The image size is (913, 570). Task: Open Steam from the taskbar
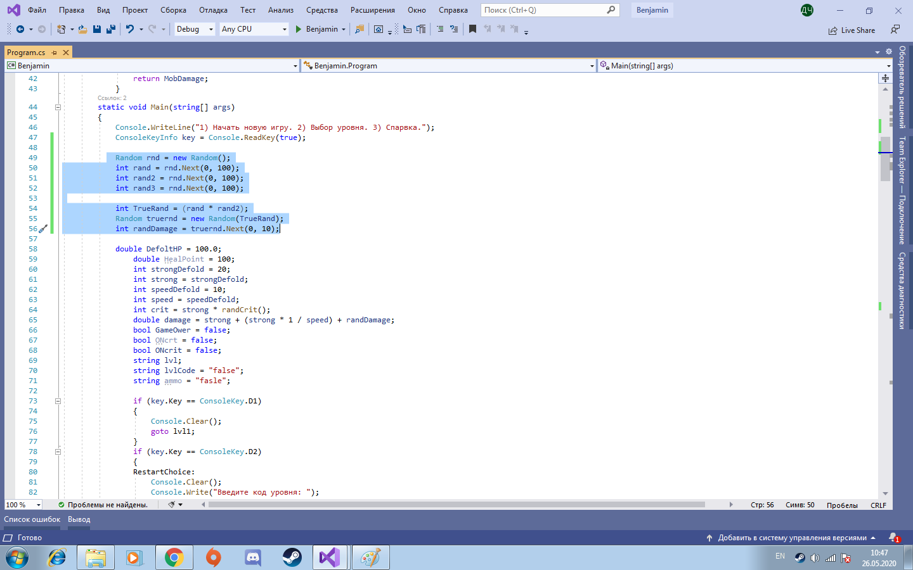click(292, 558)
